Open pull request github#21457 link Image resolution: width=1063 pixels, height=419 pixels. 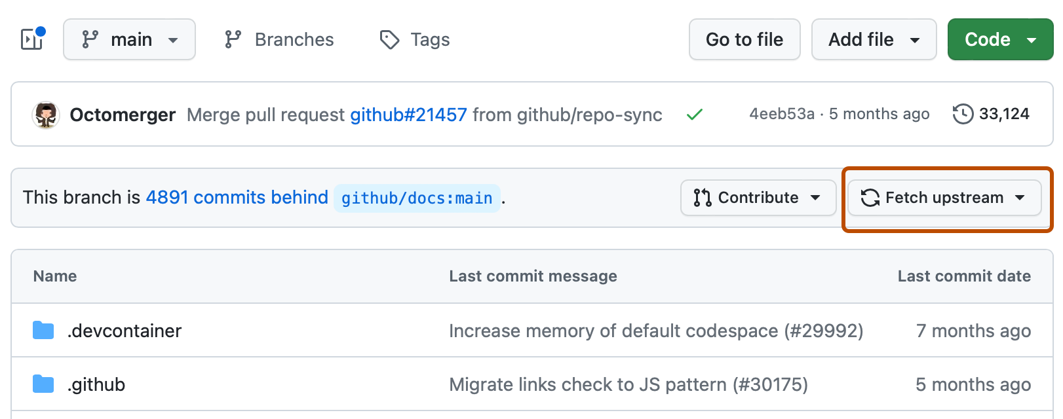click(408, 115)
